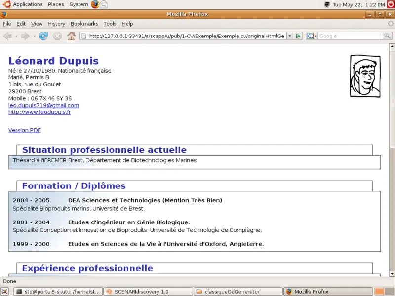The width and height of the screenshot is (395, 296).
Task: Reload the page with the refresh icon
Action: click(x=43, y=36)
